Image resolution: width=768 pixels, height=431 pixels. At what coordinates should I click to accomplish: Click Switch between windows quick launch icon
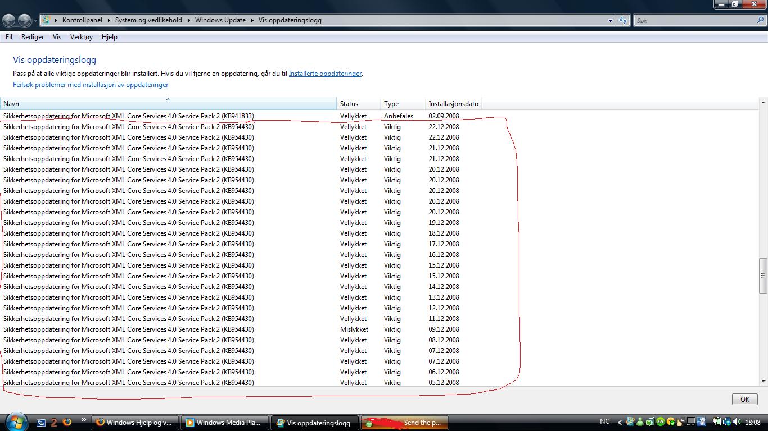41,423
